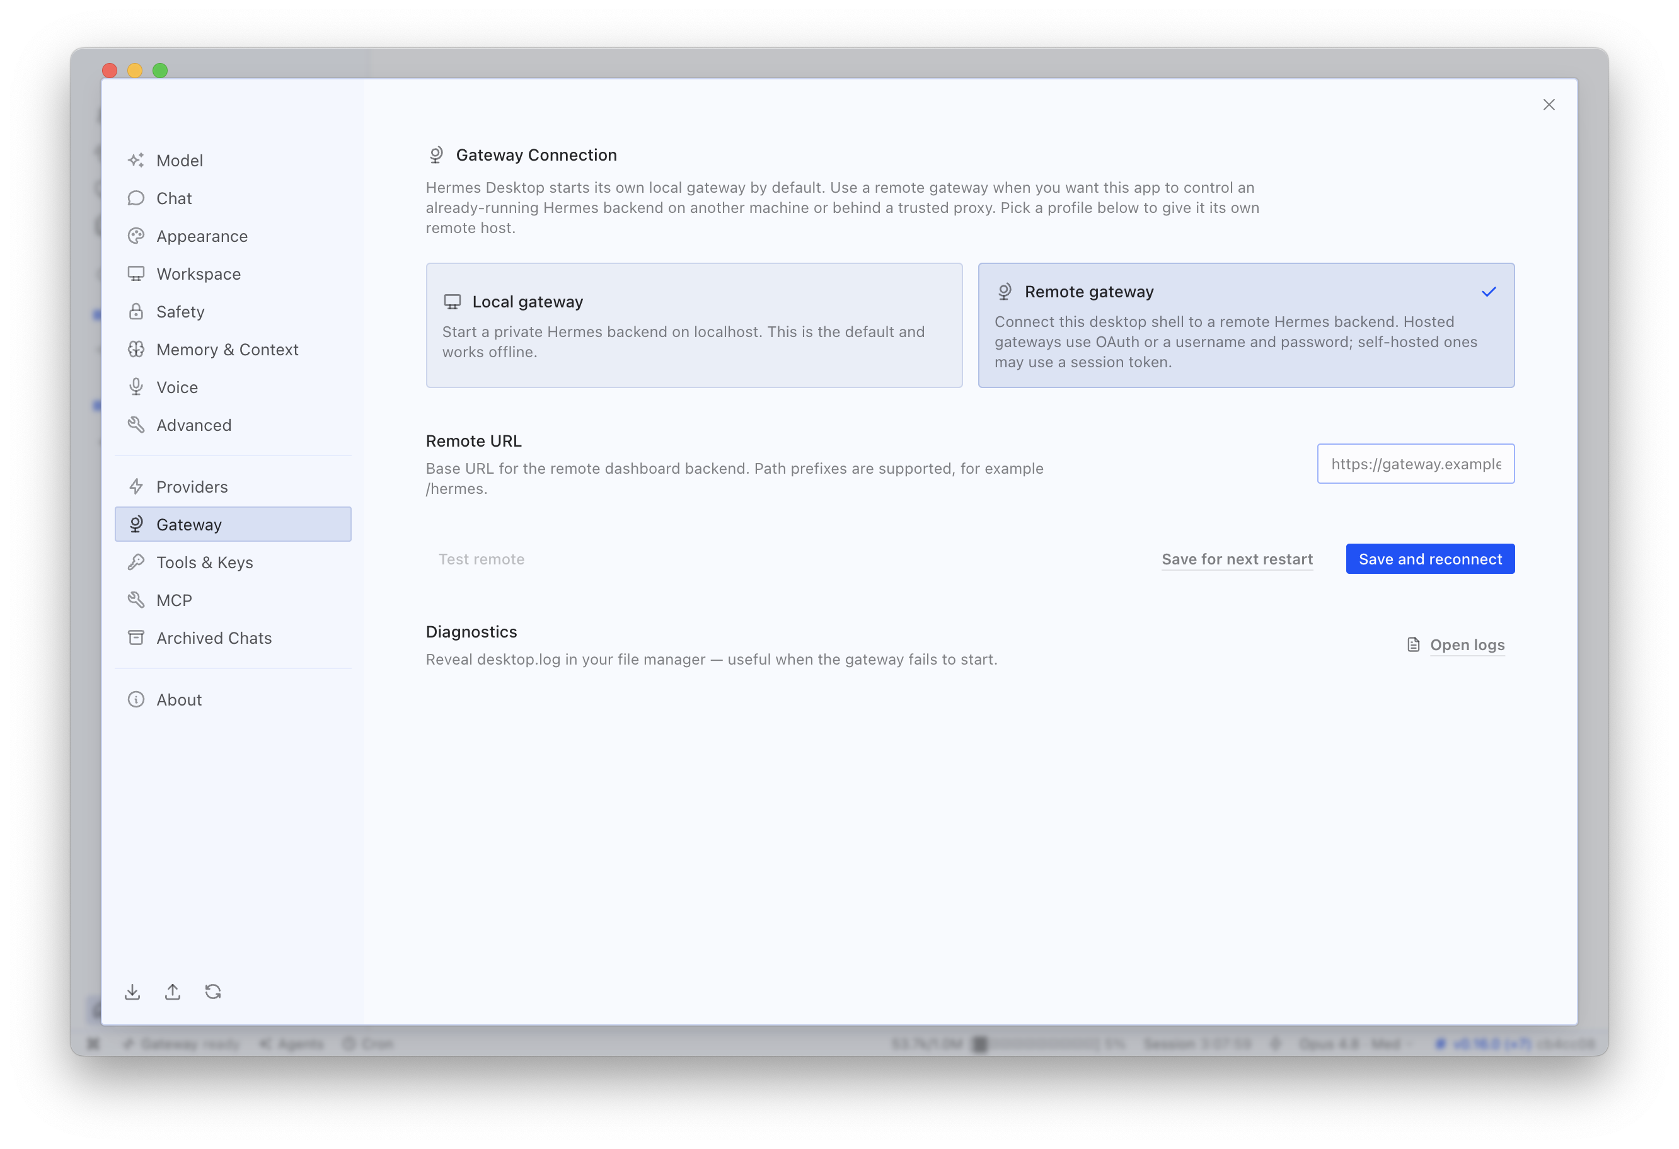The height and width of the screenshot is (1149, 1679).
Task: Select the Local gateway option card
Action: point(695,325)
